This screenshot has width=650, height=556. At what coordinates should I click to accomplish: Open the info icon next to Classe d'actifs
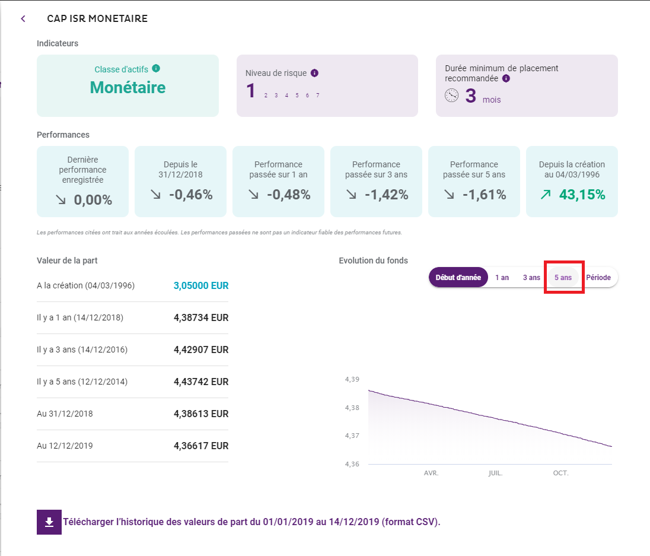(156, 69)
